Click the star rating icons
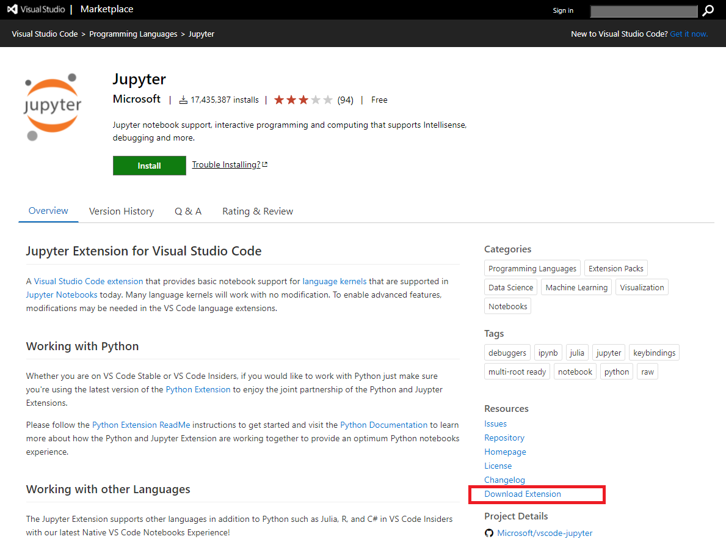The image size is (726, 539). point(303,100)
